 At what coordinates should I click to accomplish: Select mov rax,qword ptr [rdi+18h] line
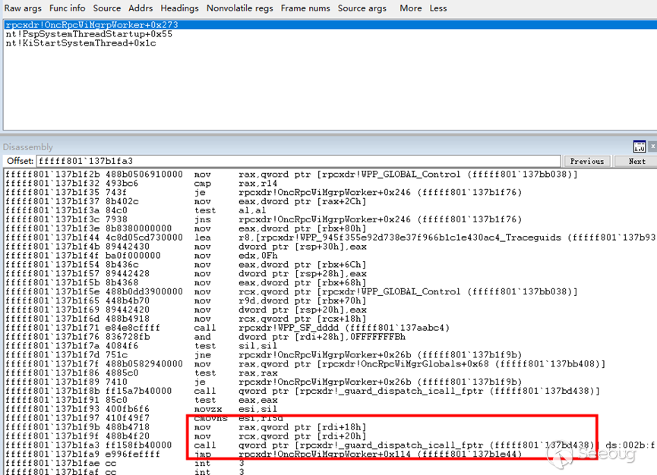[x=186, y=427]
